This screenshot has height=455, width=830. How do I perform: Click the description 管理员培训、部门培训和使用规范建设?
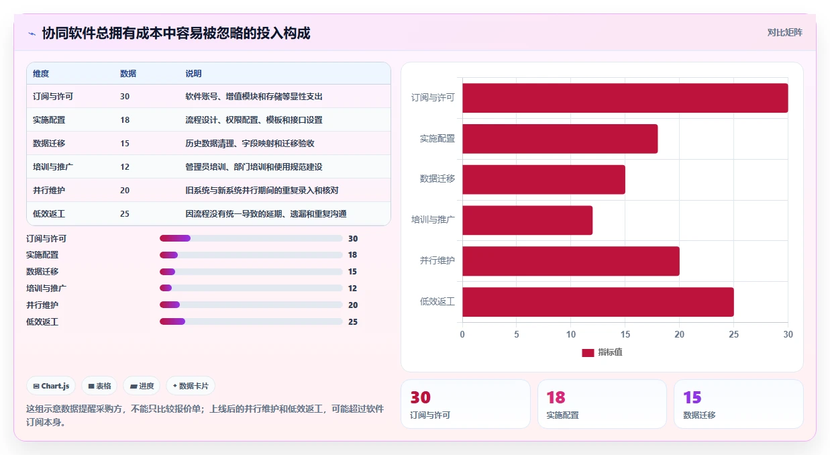tap(254, 167)
